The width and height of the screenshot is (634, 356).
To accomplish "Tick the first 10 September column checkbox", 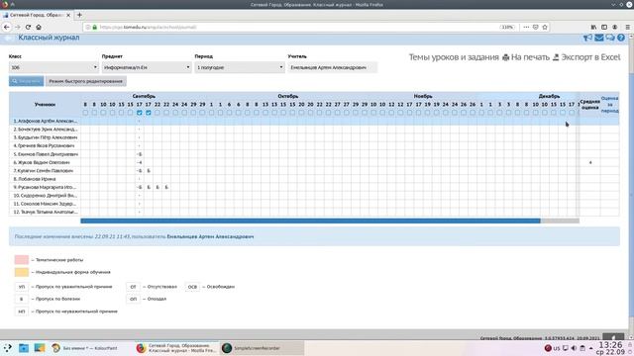I will click(x=103, y=113).
